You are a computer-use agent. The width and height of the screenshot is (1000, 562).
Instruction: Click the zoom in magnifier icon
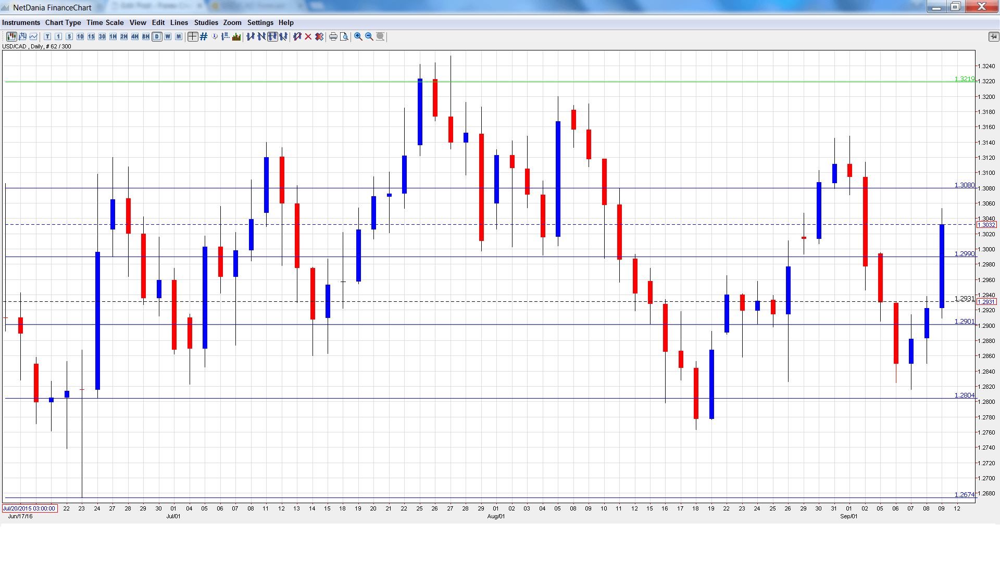(x=358, y=36)
